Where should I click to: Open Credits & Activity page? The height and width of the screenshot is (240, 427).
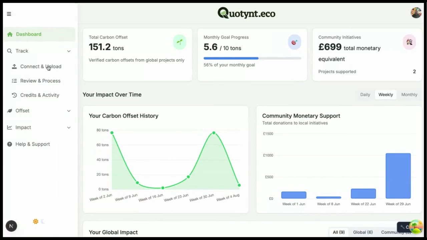click(39, 95)
